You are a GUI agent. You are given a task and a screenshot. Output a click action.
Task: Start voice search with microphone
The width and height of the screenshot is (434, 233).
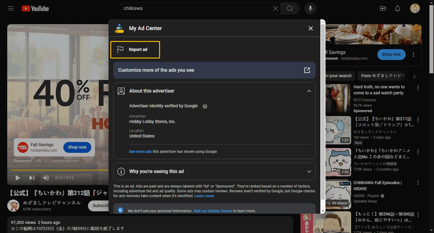tap(310, 8)
